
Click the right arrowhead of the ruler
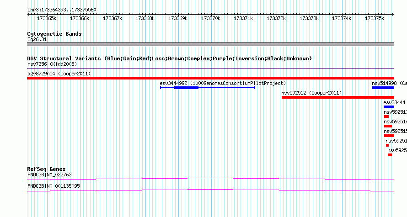[393, 15]
